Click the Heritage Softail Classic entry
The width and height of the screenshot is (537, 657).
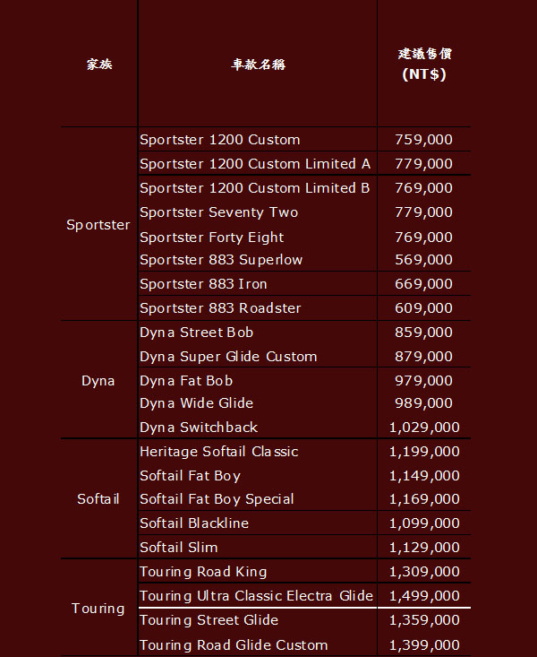click(219, 452)
